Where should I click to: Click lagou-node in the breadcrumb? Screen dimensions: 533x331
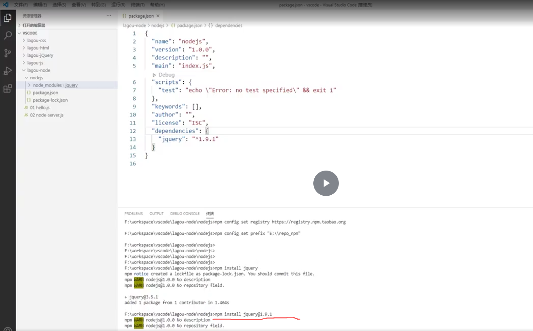pyautogui.click(x=134, y=25)
